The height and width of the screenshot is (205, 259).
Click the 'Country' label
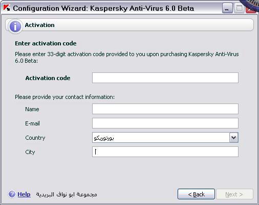click(x=35, y=138)
